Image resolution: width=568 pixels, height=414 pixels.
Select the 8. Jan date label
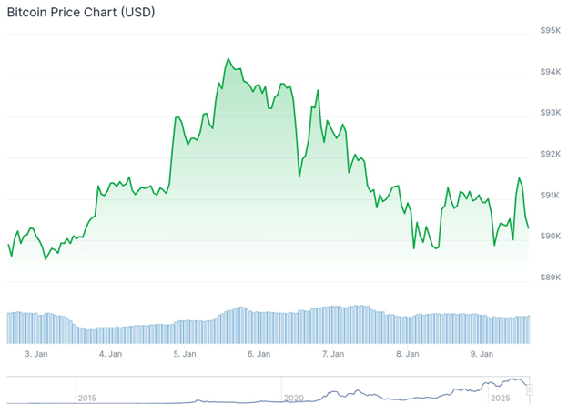pyautogui.click(x=407, y=353)
